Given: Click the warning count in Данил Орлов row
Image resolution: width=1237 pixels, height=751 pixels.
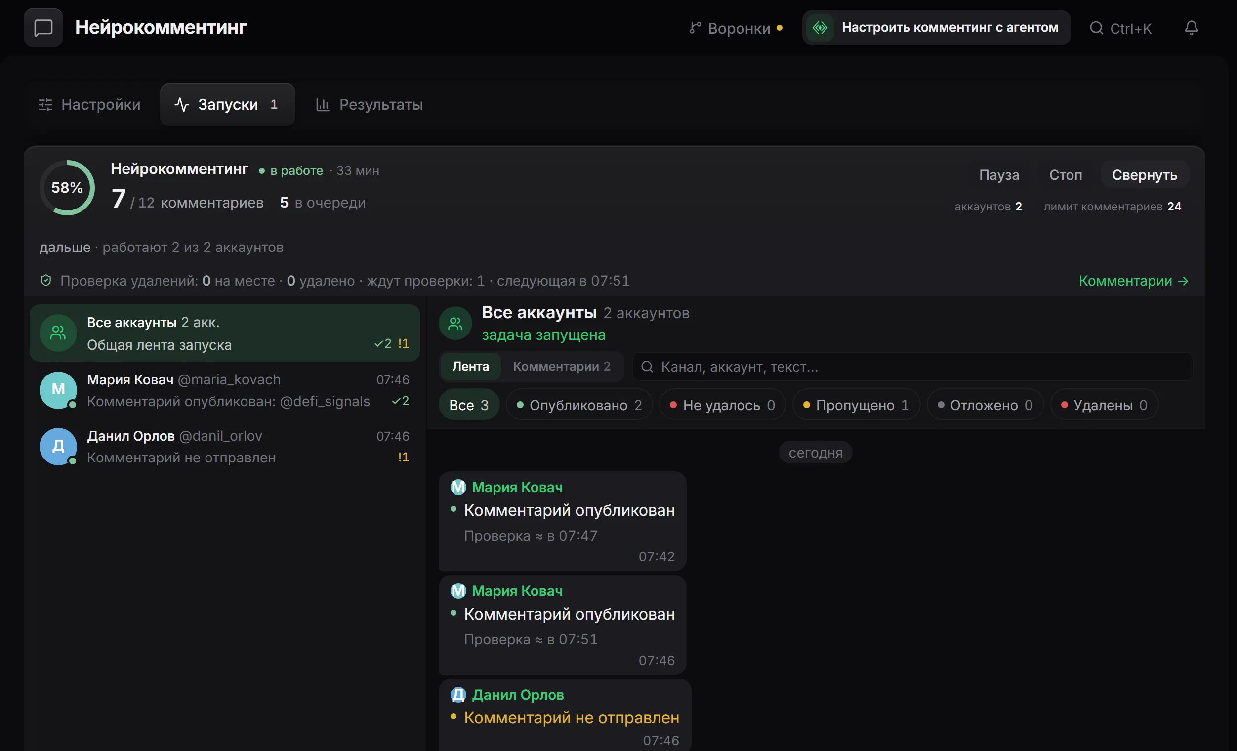Looking at the screenshot, I should click(x=403, y=458).
